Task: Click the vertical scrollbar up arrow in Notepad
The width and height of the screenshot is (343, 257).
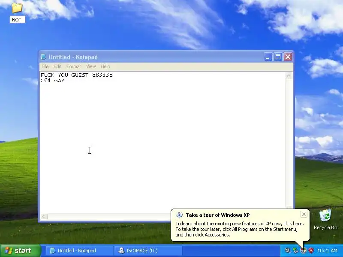Action: tap(289, 76)
